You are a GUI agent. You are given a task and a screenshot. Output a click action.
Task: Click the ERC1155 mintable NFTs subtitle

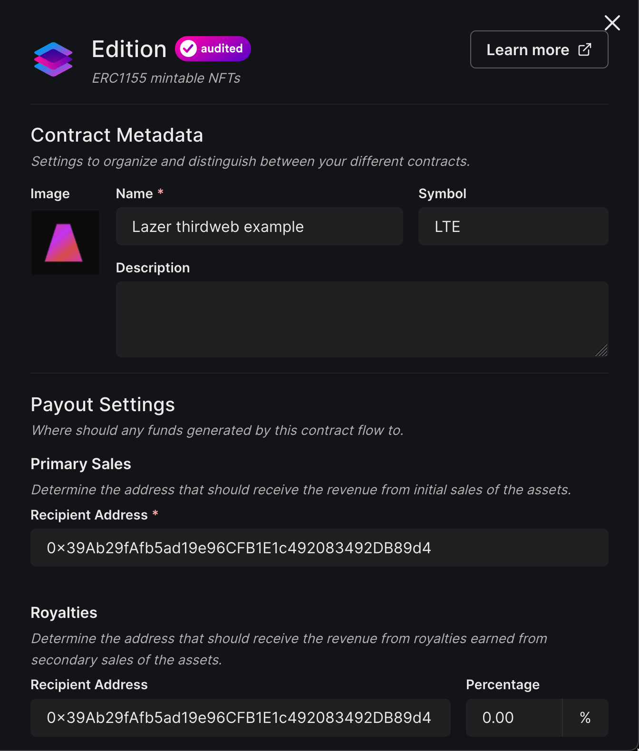(x=166, y=77)
